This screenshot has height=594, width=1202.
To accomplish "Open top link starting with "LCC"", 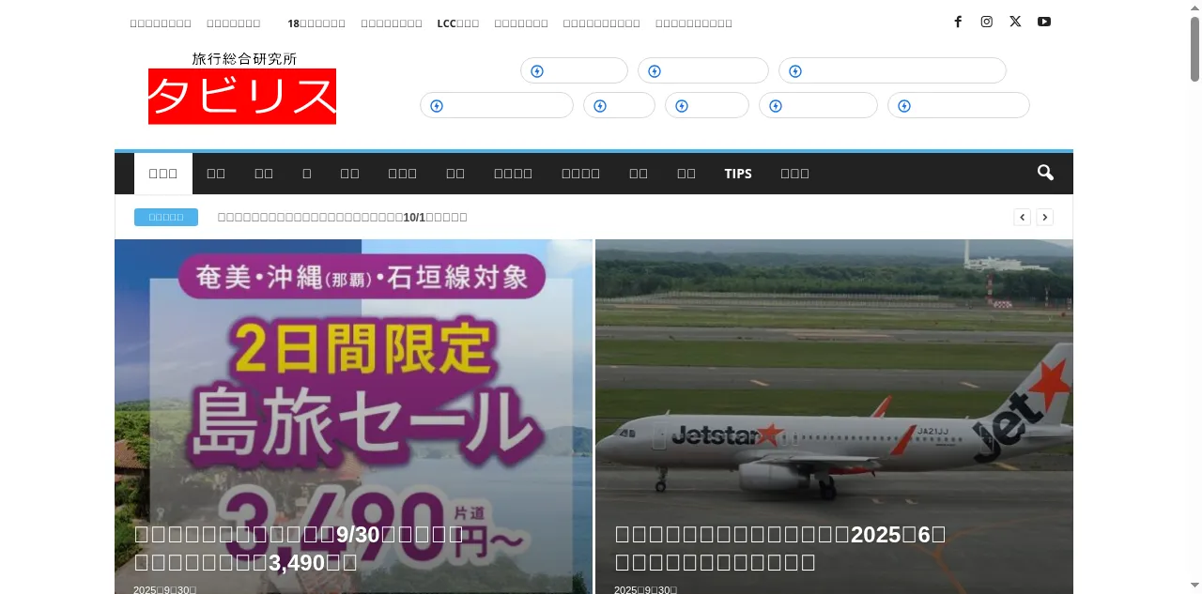I will click(458, 23).
